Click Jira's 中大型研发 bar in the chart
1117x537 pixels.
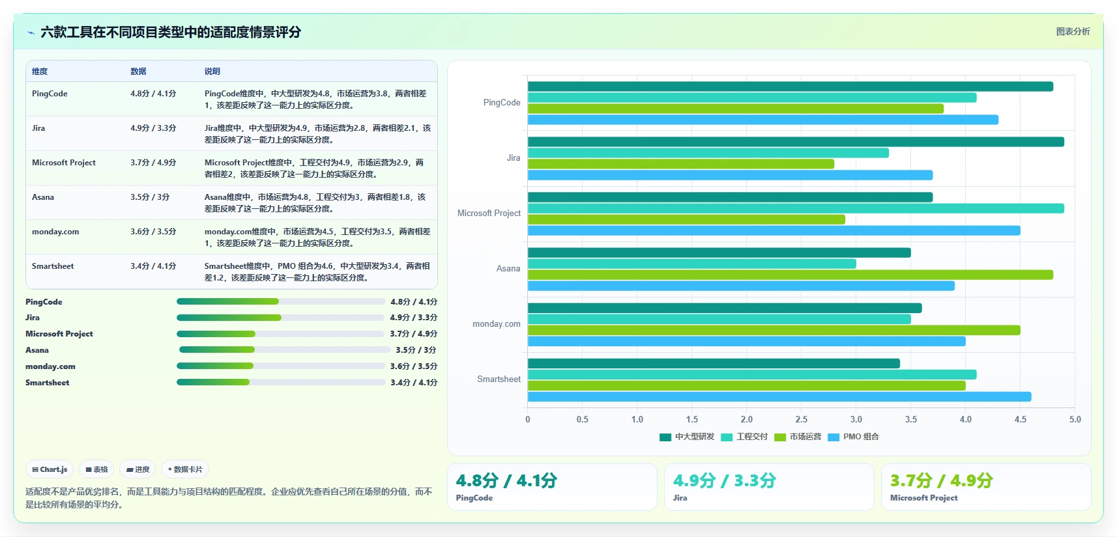point(796,142)
